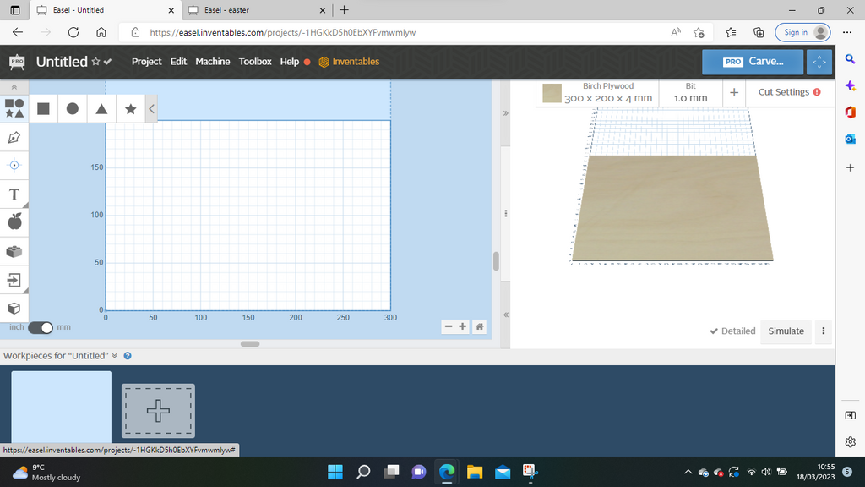Favorite the project with the star icon
The width and height of the screenshot is (865, 487).
95,61
